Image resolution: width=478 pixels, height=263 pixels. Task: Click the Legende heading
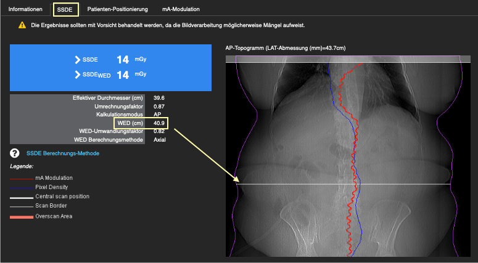point(22,166)
